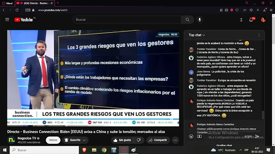
Task: Select the Directo Business tab
Action: pyautogui.click(x=34, y=3)
